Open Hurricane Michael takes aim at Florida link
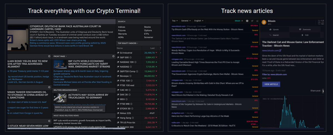 82,83
